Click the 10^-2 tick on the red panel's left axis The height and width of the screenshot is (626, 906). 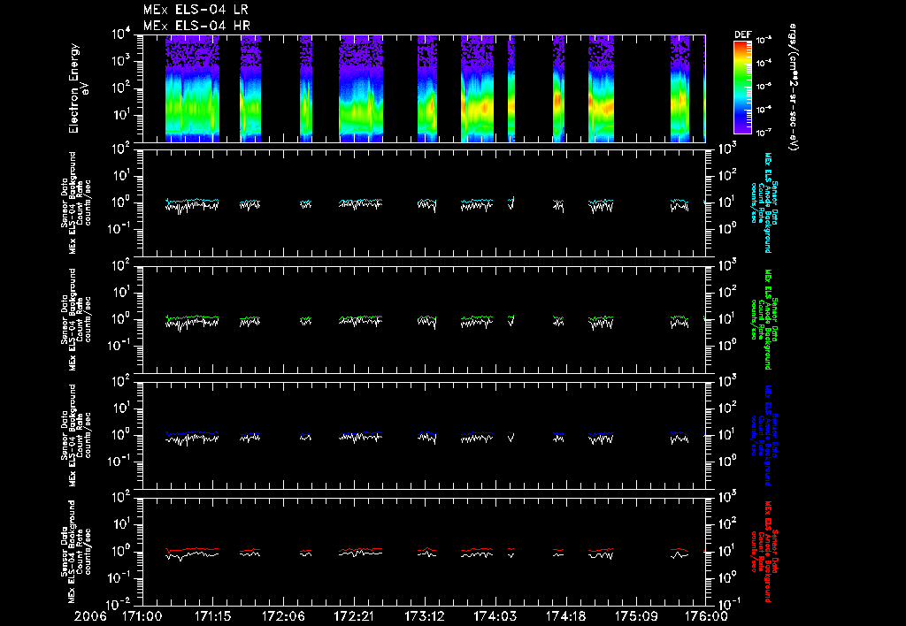pos(119,604)
